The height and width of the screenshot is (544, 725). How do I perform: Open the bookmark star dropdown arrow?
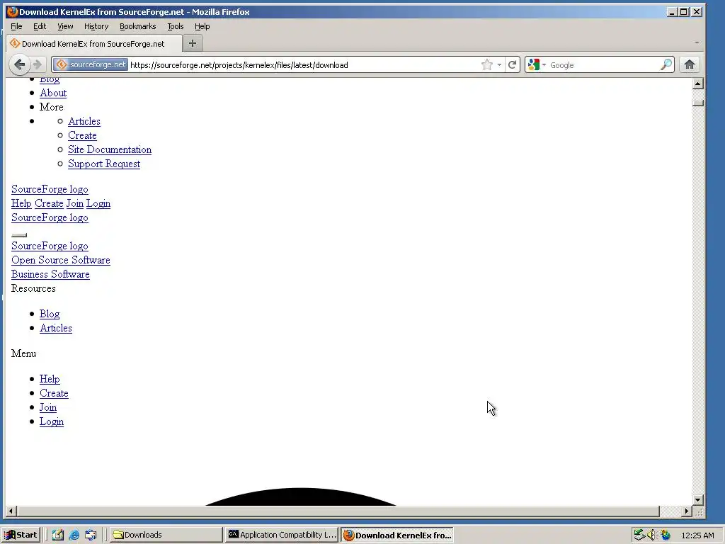tap(499, 64)
